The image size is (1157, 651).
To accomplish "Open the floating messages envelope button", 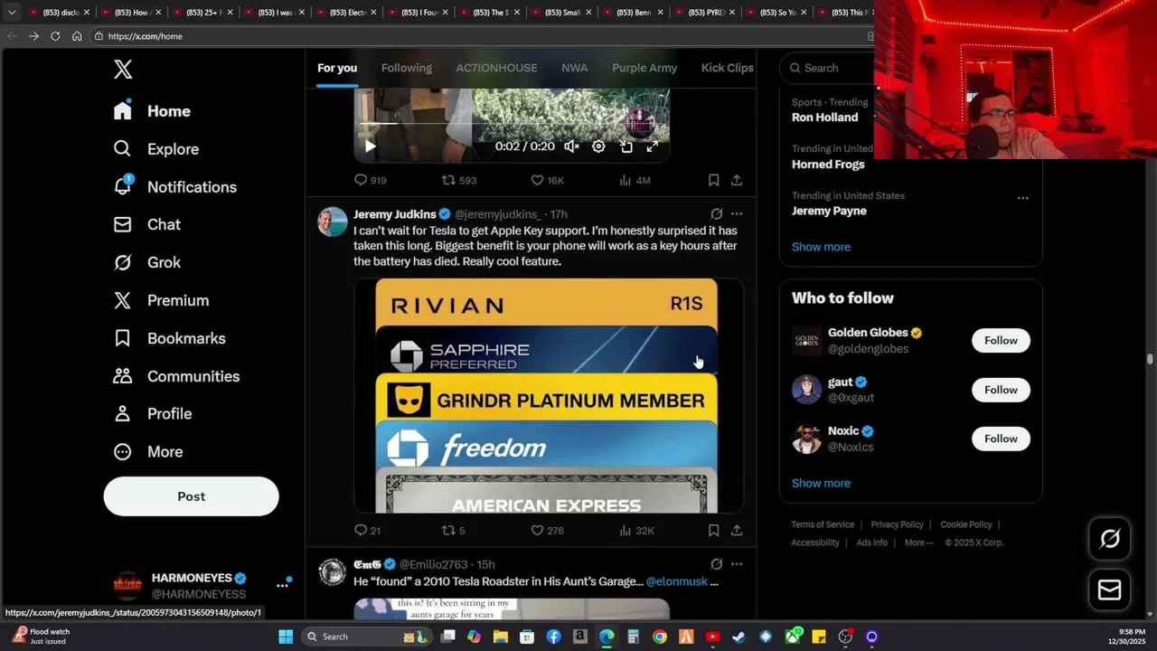I will point(1110,590).
